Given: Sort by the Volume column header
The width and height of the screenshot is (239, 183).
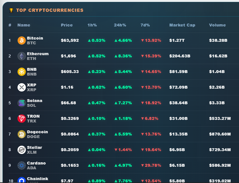Looking at the screenshot, I should (217, 25).
